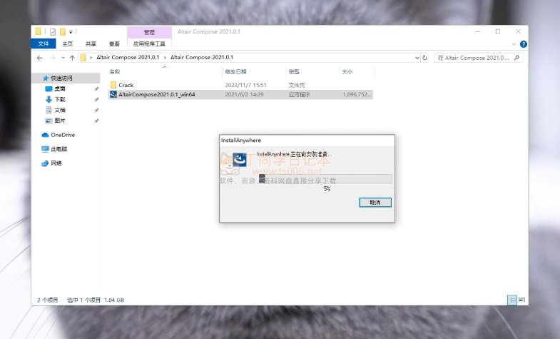Click the type cell '应用程序'
The height and width of the screenshot is (339, 560).
[300, 95]
